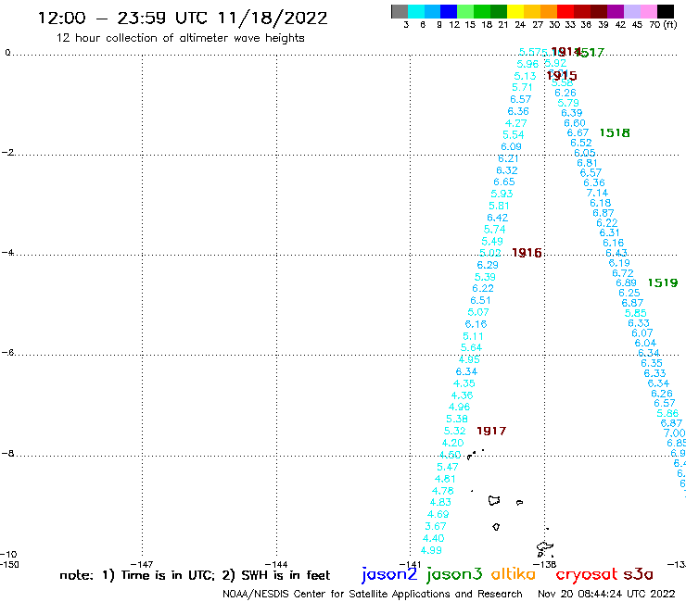Click the 's3a' satellite label

pos(639,574)
